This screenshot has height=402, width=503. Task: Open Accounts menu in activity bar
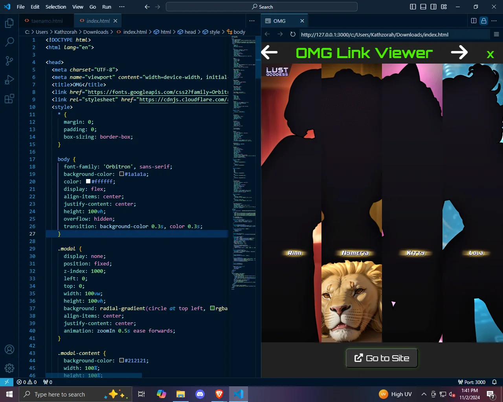[9, 349]
